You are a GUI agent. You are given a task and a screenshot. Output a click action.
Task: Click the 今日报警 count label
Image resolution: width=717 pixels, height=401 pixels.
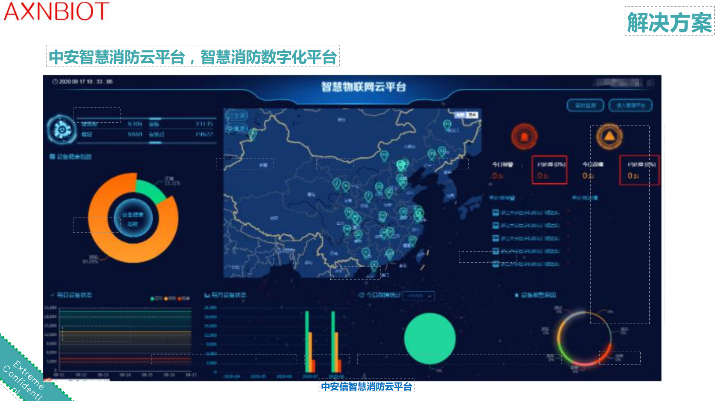coord(502,165)
